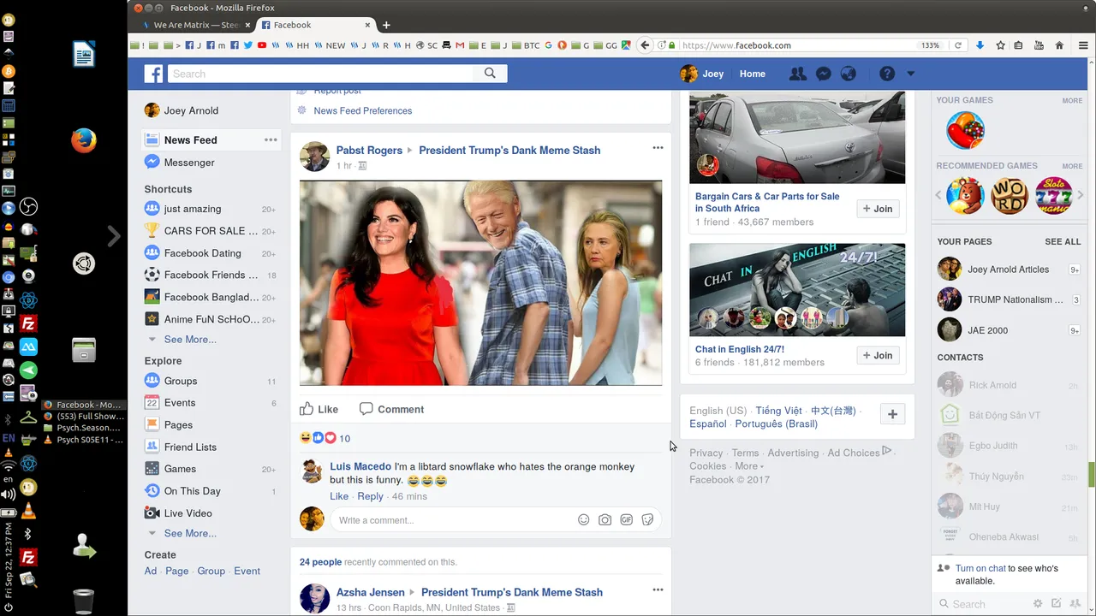Viewport: 1096px width, 616px height.
Task: Click Home in Facebook header
Action: 753,74
